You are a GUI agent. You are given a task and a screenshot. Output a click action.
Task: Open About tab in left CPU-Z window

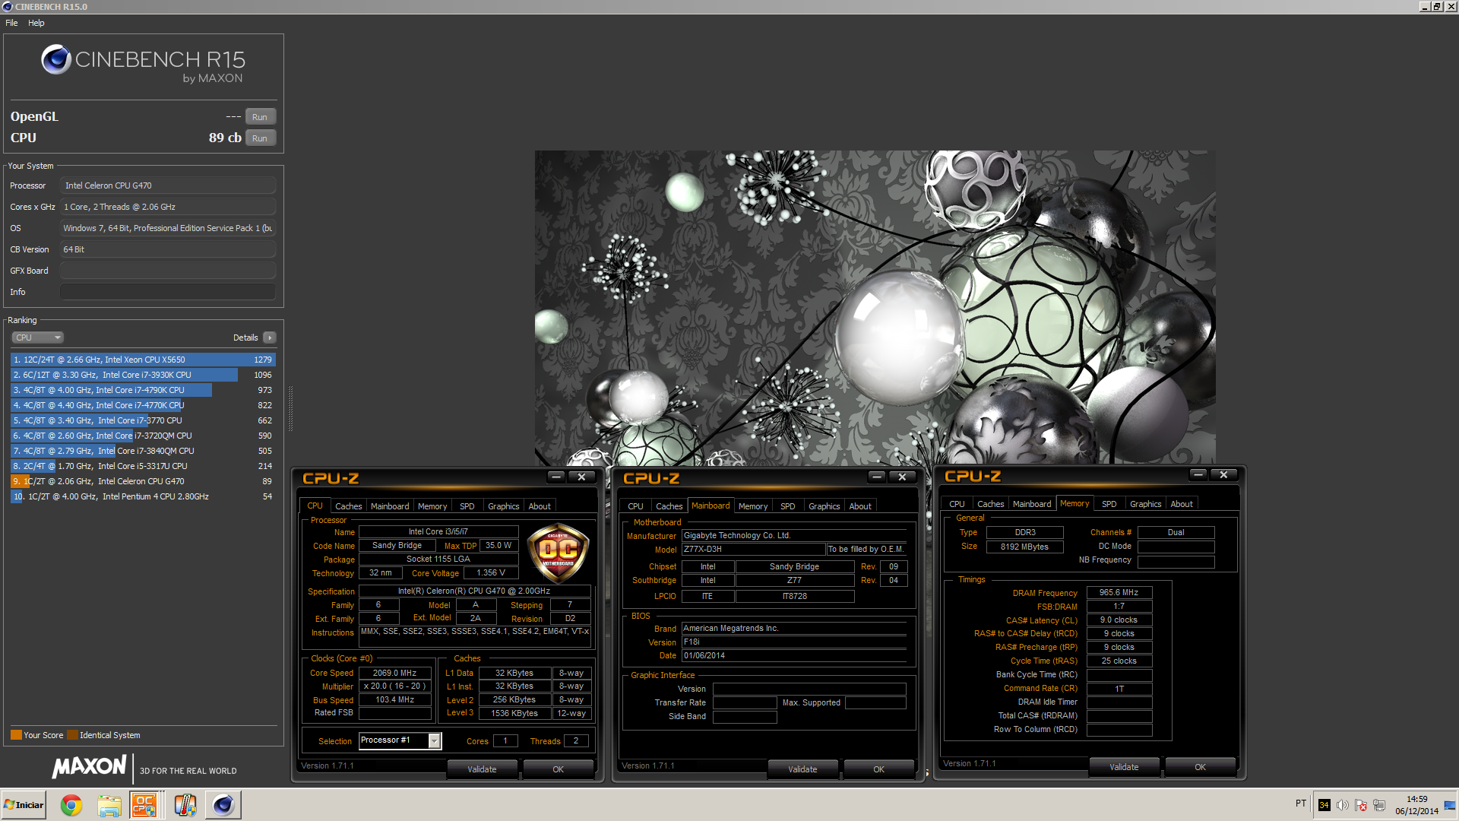[540, 506]
